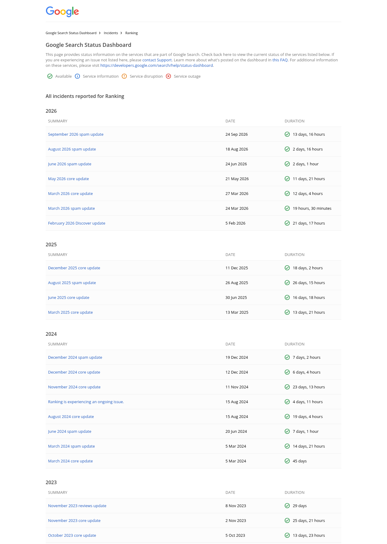Click the status icon beside 19 hours, 30 minutes
Screen dimensions: 387x544
coord(287,208)
